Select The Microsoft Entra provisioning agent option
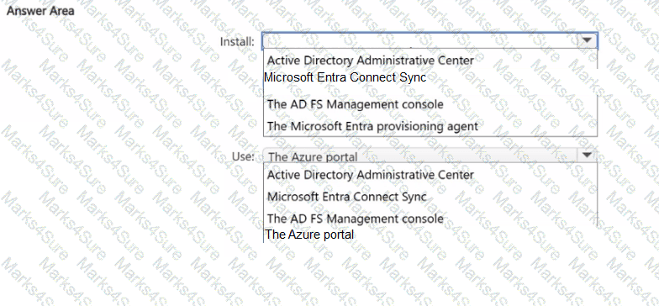The width and height of the screenshot is (659, 306). pos(372,126)
